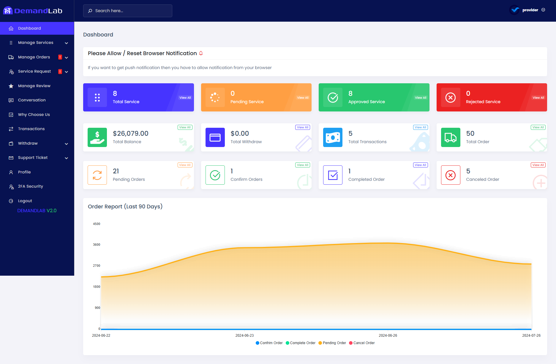Open Service Request with alert badge

pos(34,71)
